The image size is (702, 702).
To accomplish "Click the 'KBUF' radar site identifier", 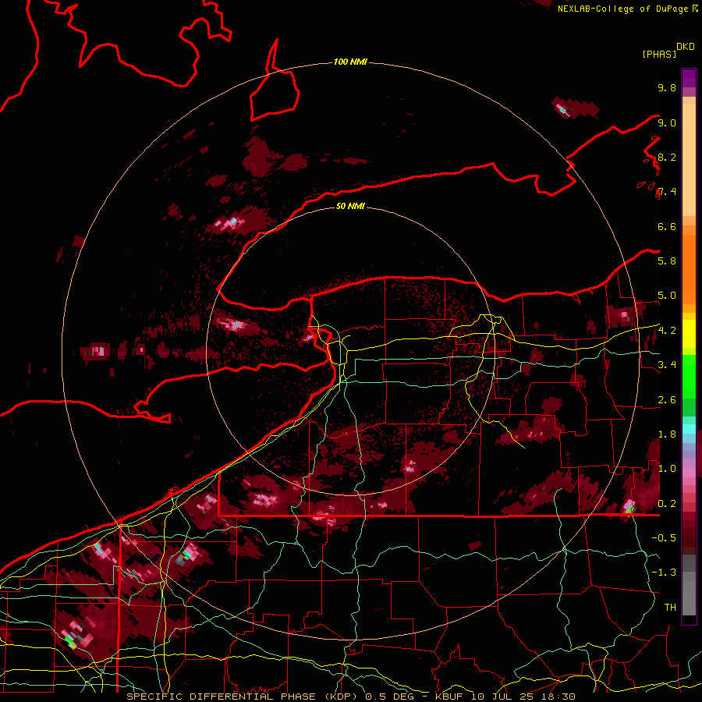I will click(x=449, y=697).
